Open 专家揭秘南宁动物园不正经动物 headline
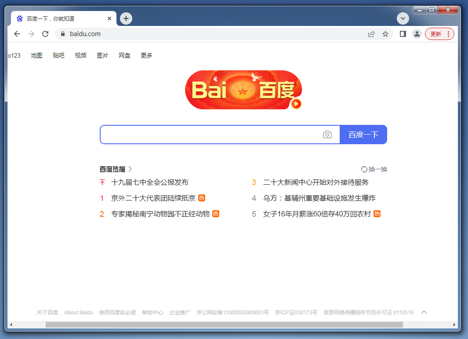 [160, 214]
